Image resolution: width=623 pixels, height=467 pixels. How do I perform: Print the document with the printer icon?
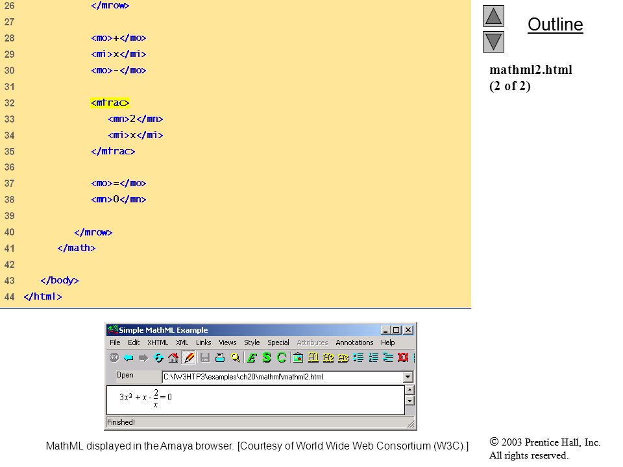coord(220,358)
